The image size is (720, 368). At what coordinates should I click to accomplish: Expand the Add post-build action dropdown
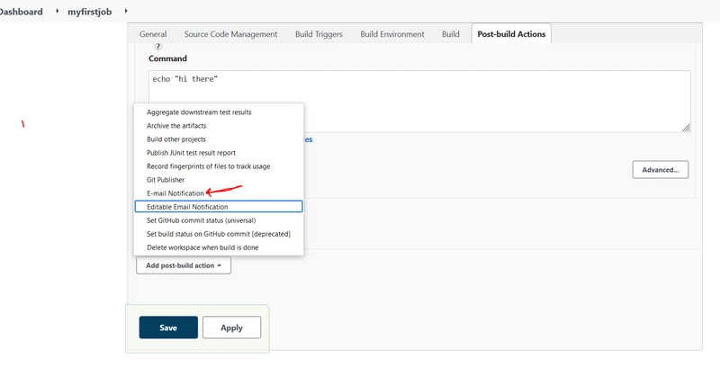[x=184, y=265]
